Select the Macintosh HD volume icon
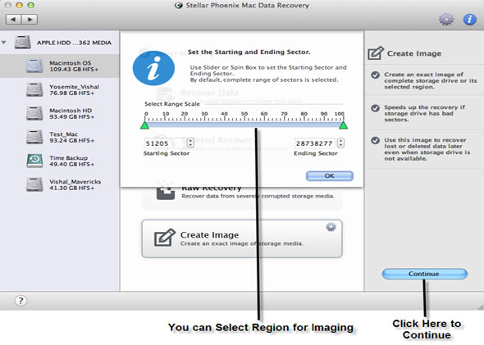Image resolution: width=484 pixels, height=345 pixels. click(x=34, y=113)
